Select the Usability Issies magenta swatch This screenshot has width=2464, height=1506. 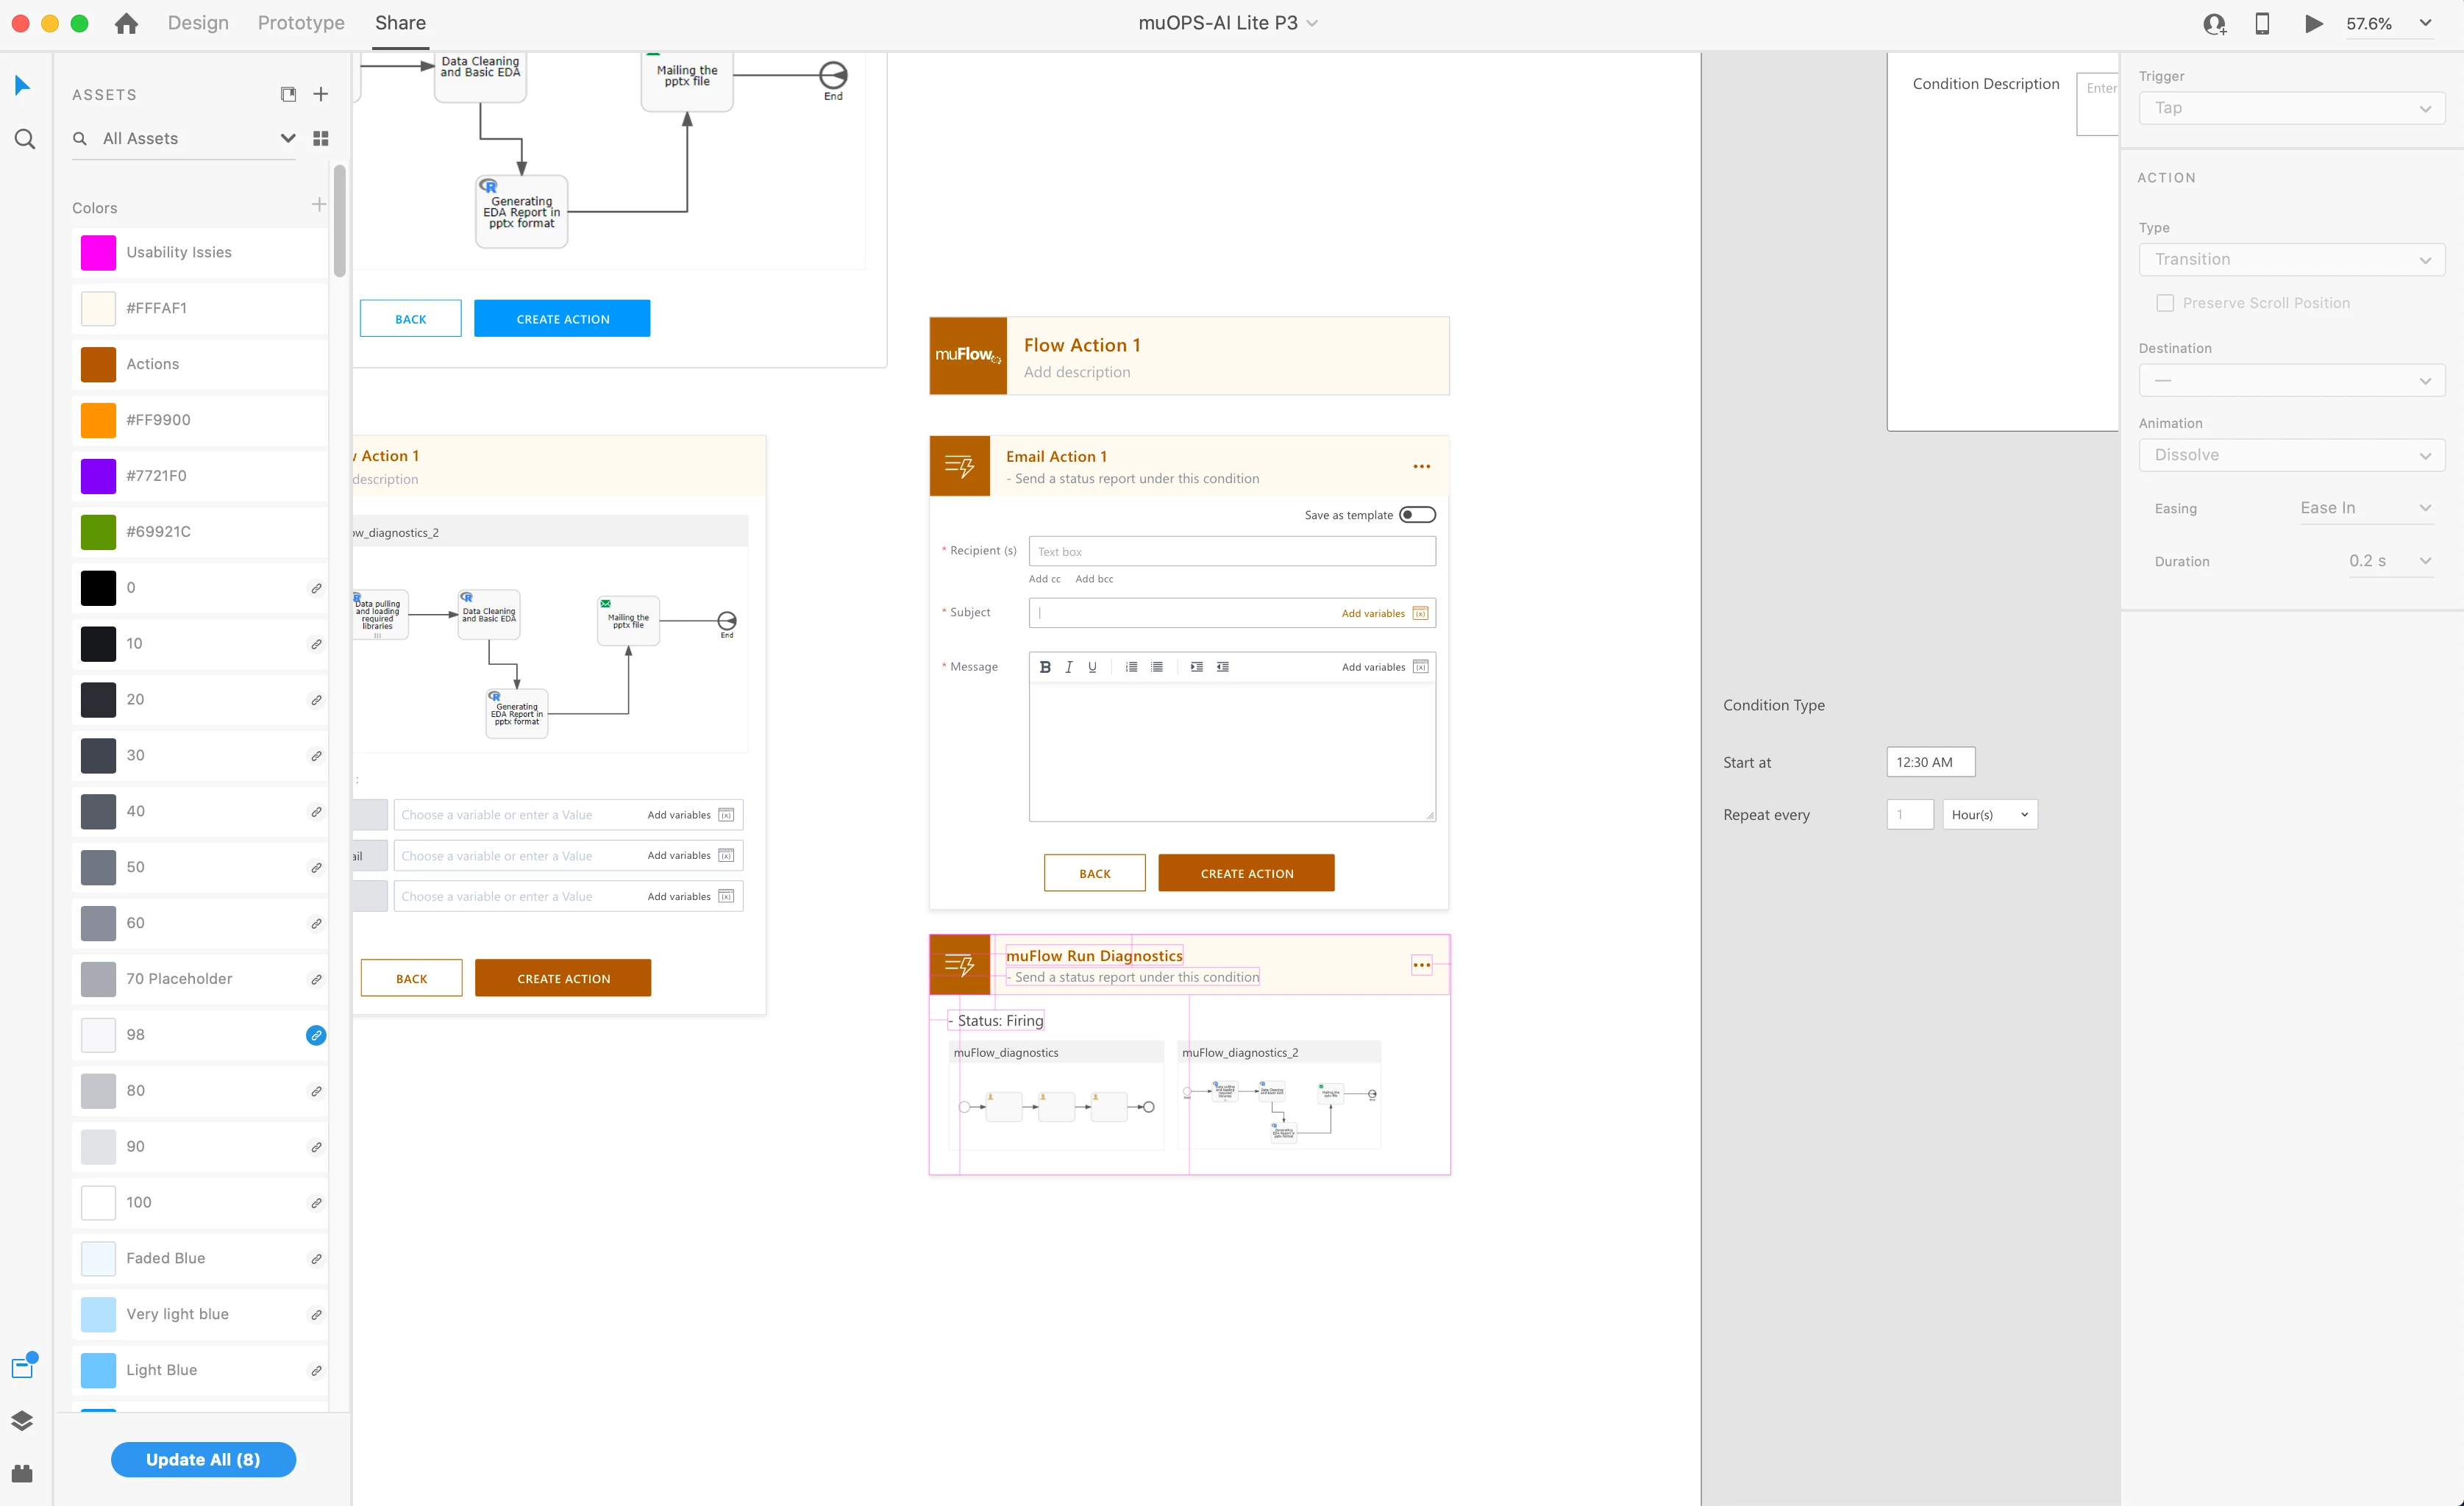98,252
